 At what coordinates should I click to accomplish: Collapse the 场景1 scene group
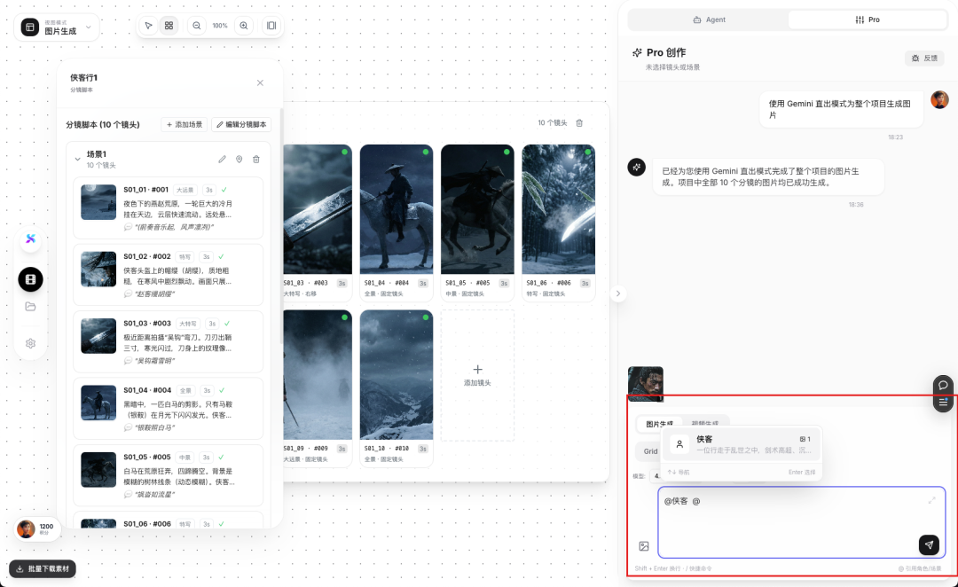tap(78, 160)
